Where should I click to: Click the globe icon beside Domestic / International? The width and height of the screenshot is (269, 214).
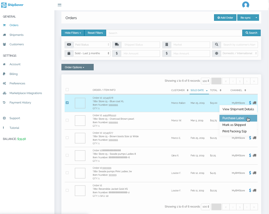tap(216, 53)
